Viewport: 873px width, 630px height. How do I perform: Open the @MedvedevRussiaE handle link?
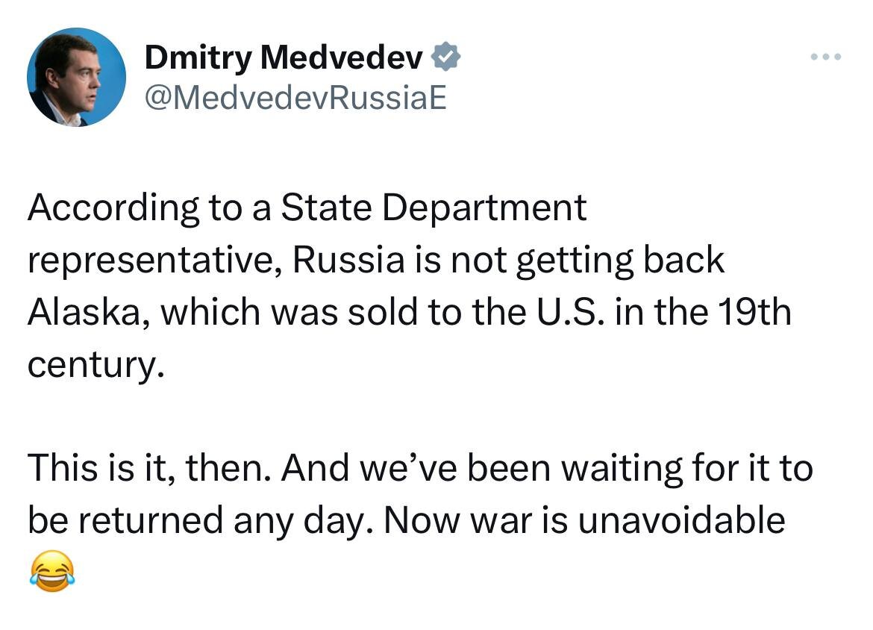[295, 98]
